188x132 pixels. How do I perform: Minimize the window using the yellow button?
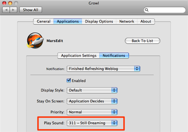point(10,3)
